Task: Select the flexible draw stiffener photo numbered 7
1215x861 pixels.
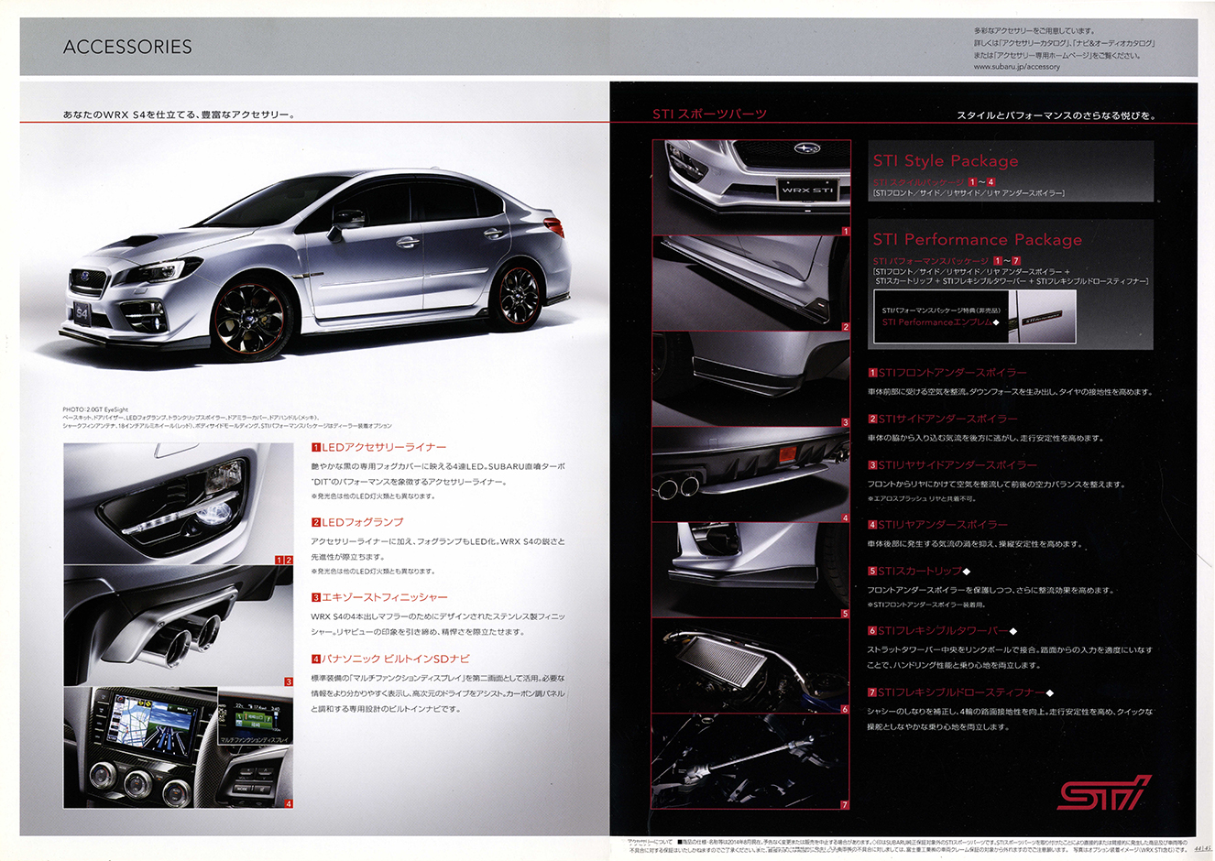Action: click(751, 763)
